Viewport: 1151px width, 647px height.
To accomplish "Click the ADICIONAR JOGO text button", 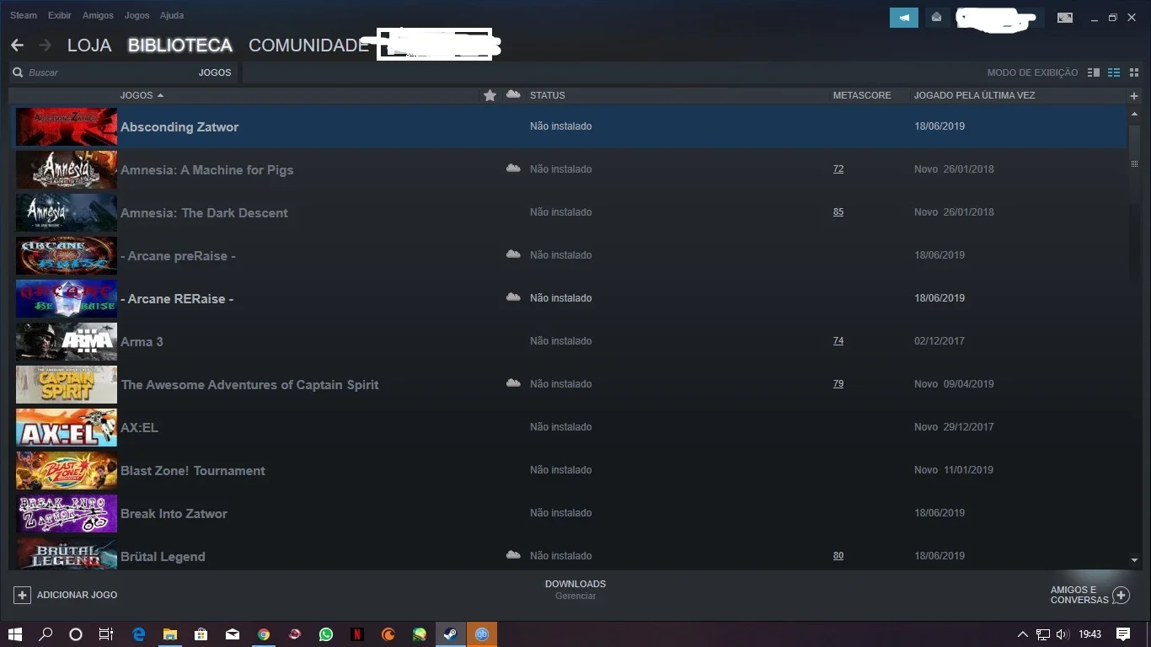I will point(77,595).
